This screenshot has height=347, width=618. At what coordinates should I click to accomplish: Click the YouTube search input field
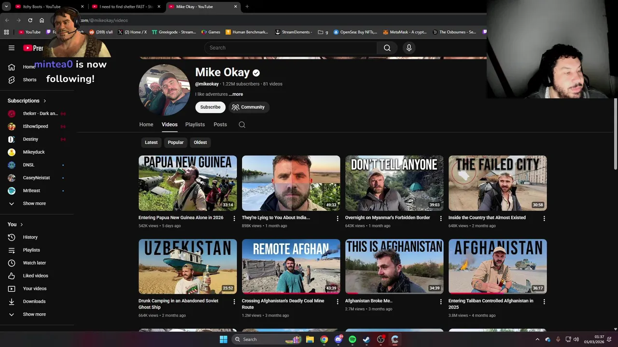click(291, 48)
